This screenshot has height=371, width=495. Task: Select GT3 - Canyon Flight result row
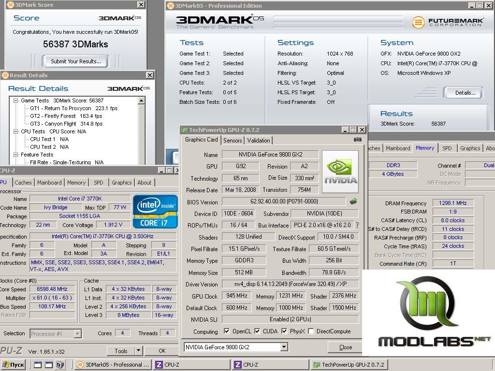pos(66,124)
